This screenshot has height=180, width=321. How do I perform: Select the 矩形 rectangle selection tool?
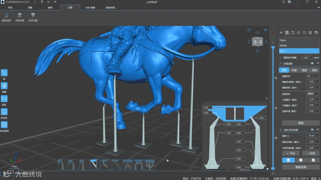pos(4,99)
